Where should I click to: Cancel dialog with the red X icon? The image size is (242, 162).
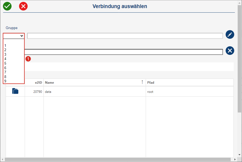23,6
